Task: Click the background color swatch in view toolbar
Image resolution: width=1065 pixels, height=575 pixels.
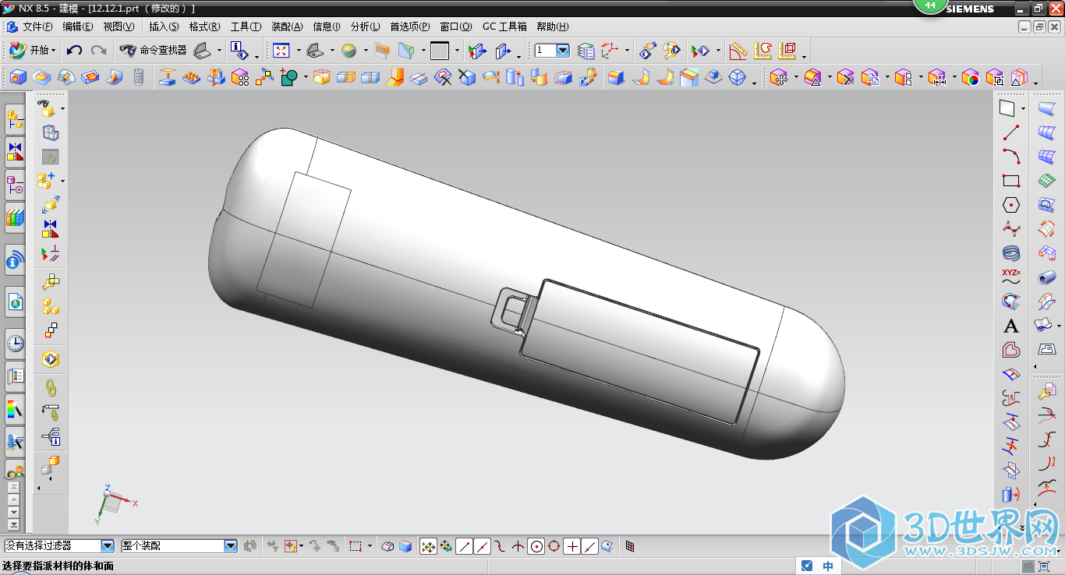Action: 440,51
